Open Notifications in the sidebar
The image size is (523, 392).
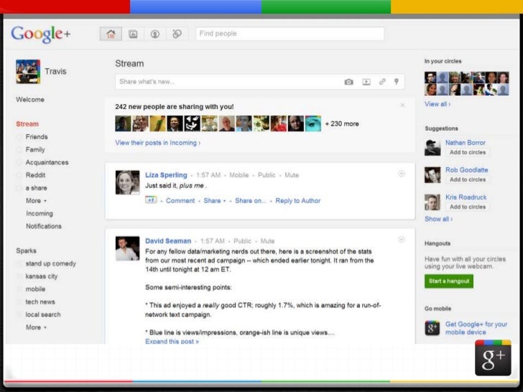coord(44,226)
